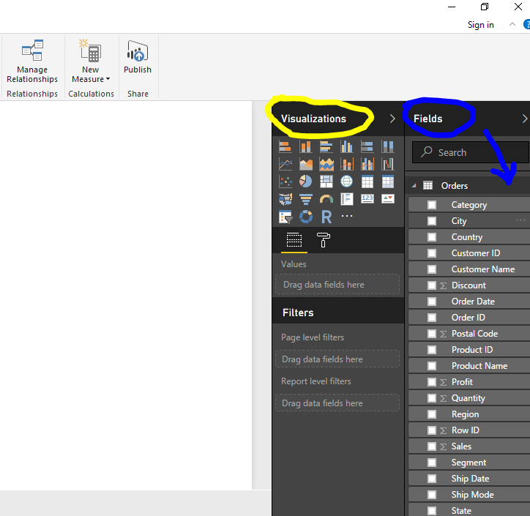Open the help question mark icon
Image resolution: width=530 pixels, height=516 pixels.
point(526,25)
